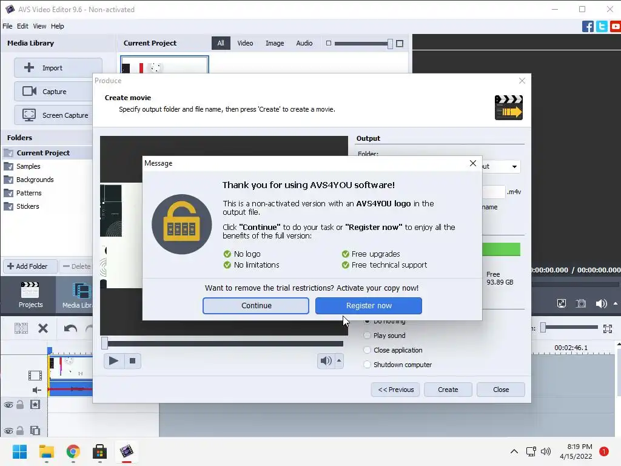Open the Edit menu
The image size is (621, 466).
[22, 26]
